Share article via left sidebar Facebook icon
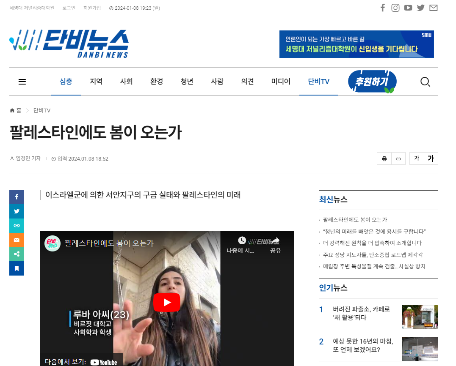 17,197
